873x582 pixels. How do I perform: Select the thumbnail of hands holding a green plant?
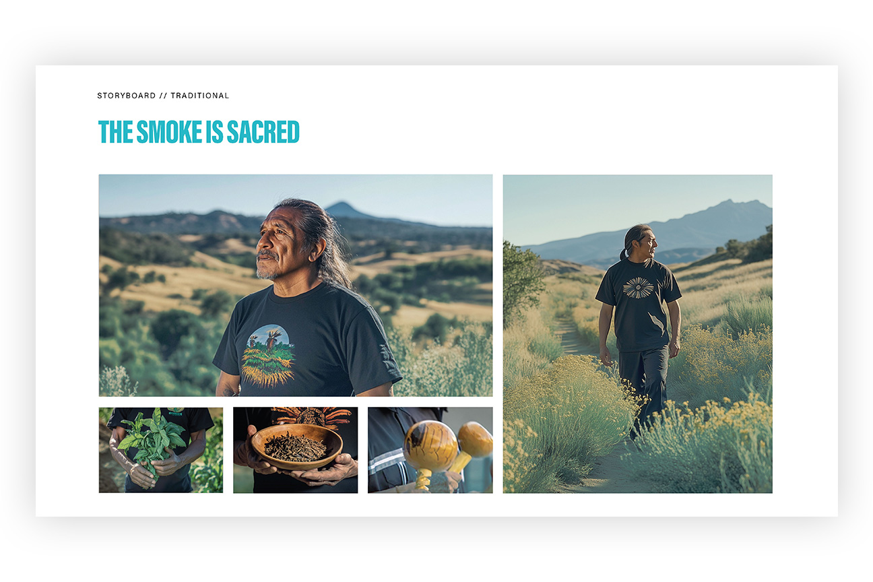pos(161,450)
